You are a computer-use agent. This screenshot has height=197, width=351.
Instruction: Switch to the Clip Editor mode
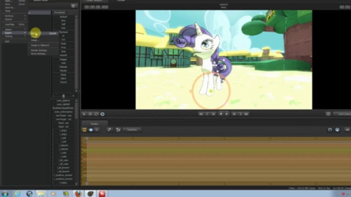click(85, 130)
